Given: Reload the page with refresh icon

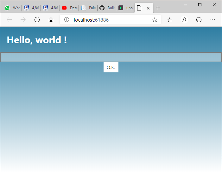Looking at the screenshot, I should pos(37,20).
